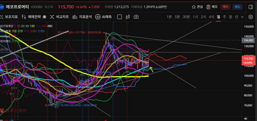
Task: Remove the 매매전략 strategy with the x icon
Action: coord(45,17)
